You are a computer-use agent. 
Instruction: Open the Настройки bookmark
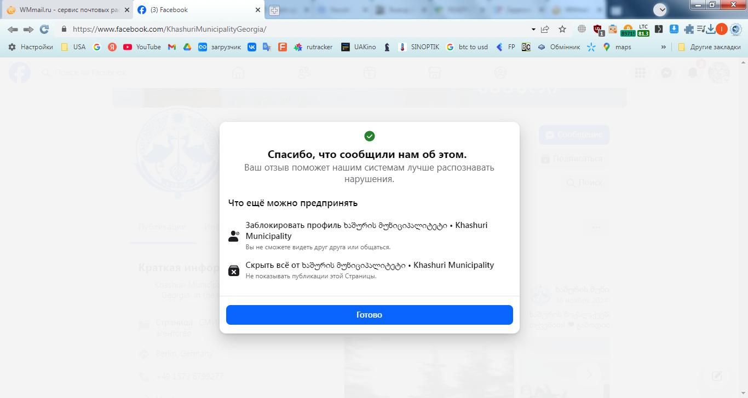(31, 47)
